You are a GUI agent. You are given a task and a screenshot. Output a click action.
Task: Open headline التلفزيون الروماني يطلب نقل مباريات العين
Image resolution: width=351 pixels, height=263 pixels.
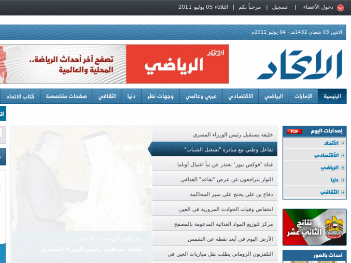[215, 254]
